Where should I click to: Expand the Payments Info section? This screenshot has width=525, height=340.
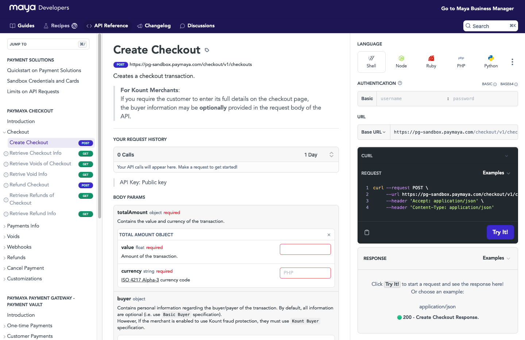4,226
